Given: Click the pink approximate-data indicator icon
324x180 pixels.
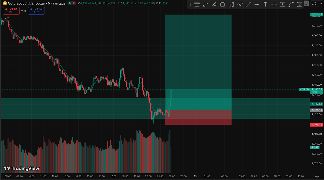Looking at the screenshot, I should tap(73, 3).
